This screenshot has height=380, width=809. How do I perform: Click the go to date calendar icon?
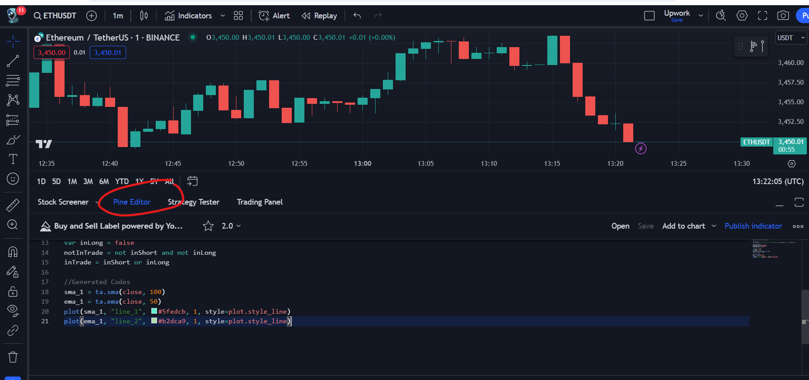(192, 181)
